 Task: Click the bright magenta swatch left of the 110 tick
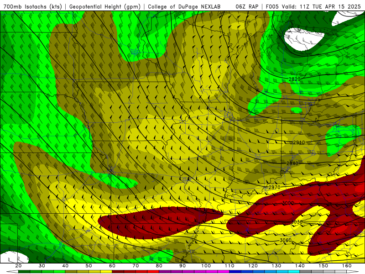(x=224, y=272)
